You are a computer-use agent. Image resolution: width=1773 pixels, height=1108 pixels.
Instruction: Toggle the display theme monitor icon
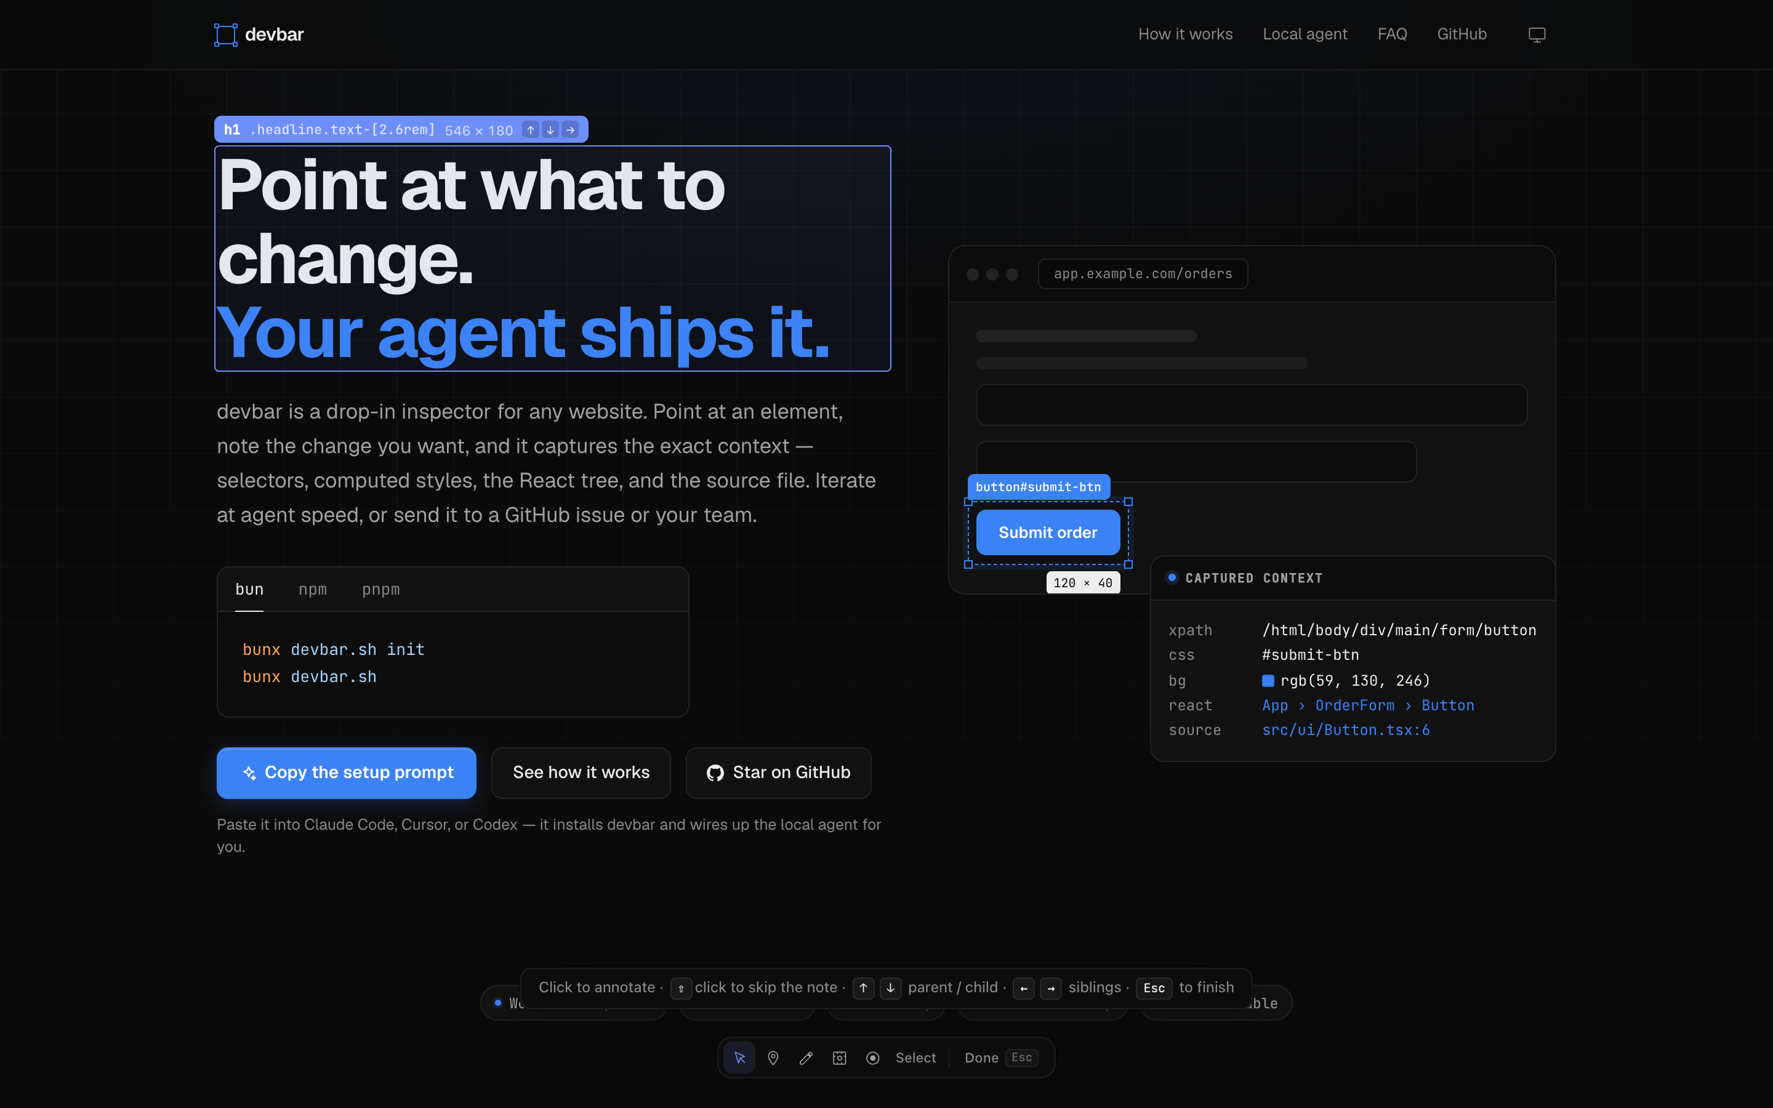click(x=1537, y=34)
